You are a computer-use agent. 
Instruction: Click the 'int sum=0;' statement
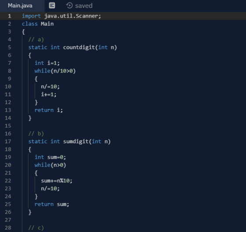pos(50,157)
